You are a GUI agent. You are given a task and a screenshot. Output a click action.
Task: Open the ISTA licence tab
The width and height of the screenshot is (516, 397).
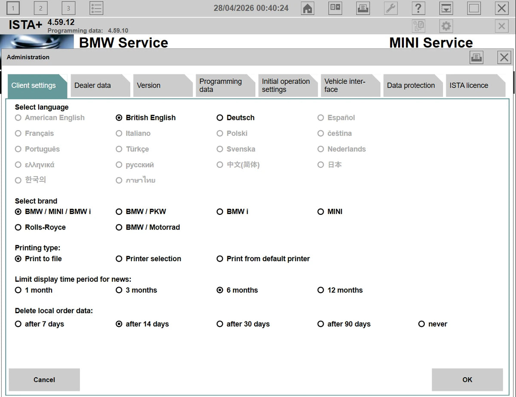[x=476, y=86]
